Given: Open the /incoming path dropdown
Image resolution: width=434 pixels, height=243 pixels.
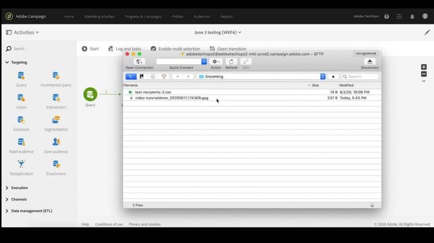Looking at the screenshot, I should pyautogui.click(x=323, y=77).
